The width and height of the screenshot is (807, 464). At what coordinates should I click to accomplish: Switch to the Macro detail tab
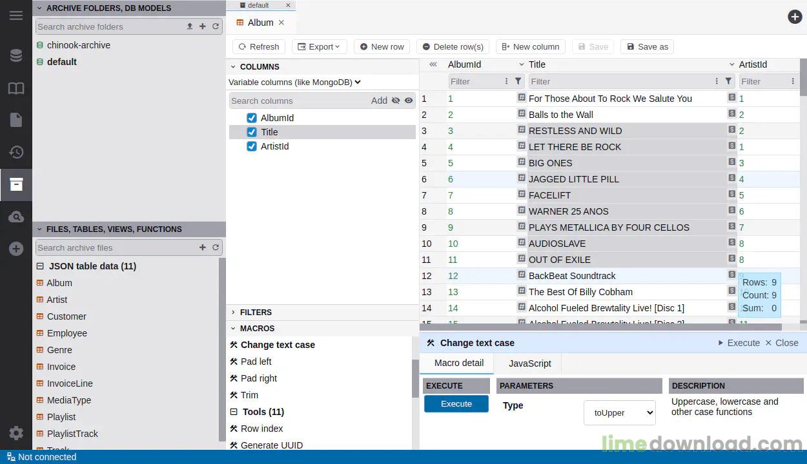458,363
